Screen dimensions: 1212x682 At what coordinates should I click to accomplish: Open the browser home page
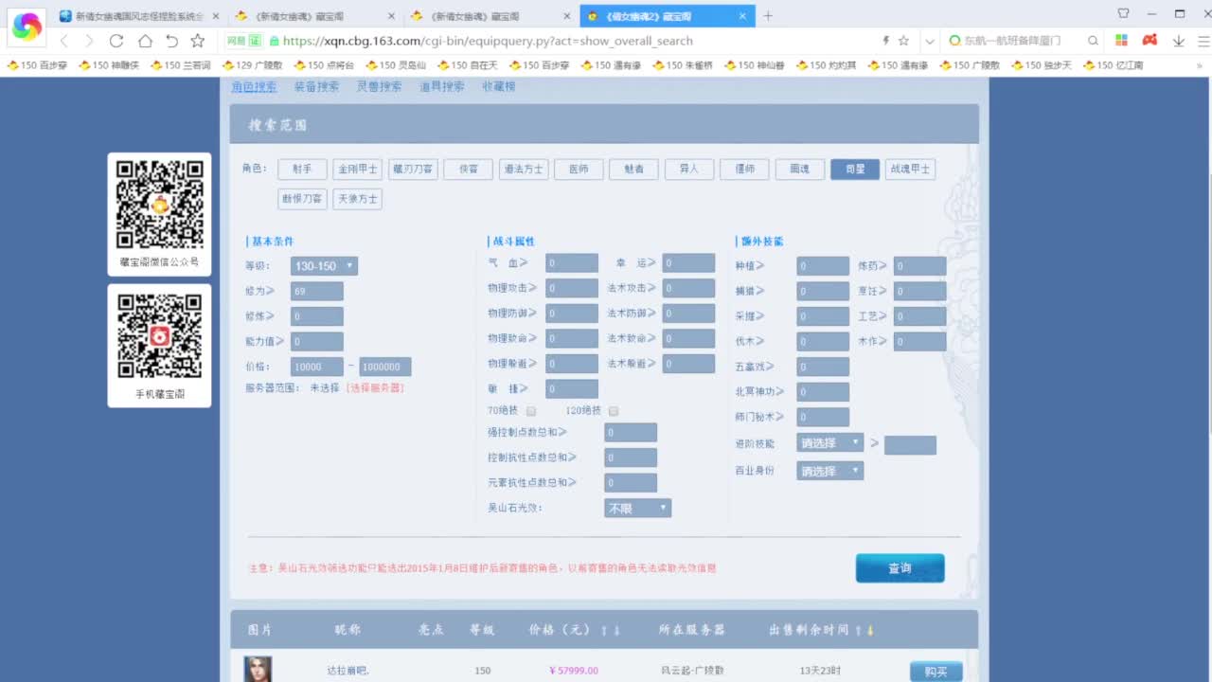pos(143,41)
